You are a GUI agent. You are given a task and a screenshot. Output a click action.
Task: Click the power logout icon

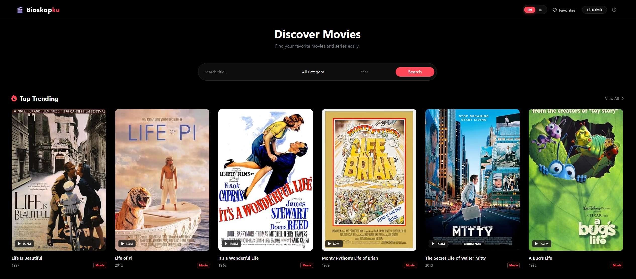[x=614, y=10]
